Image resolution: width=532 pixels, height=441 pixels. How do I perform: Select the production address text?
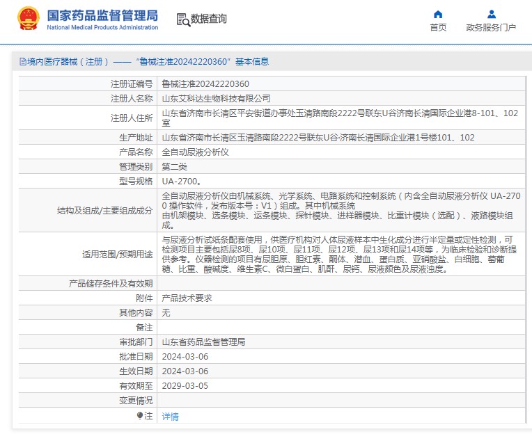[x=318, y=137]
